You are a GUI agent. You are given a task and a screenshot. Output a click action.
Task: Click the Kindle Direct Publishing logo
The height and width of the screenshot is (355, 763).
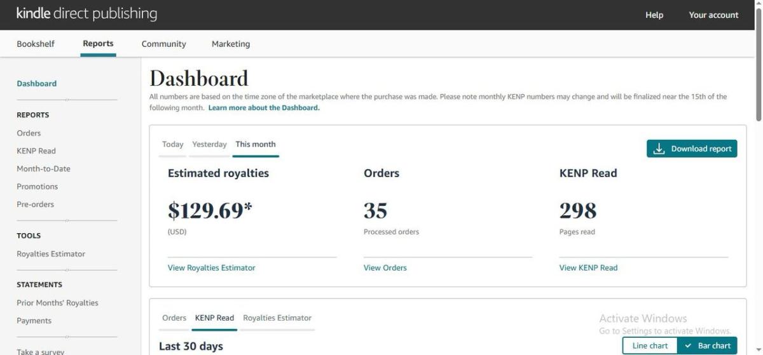point(86,14)
